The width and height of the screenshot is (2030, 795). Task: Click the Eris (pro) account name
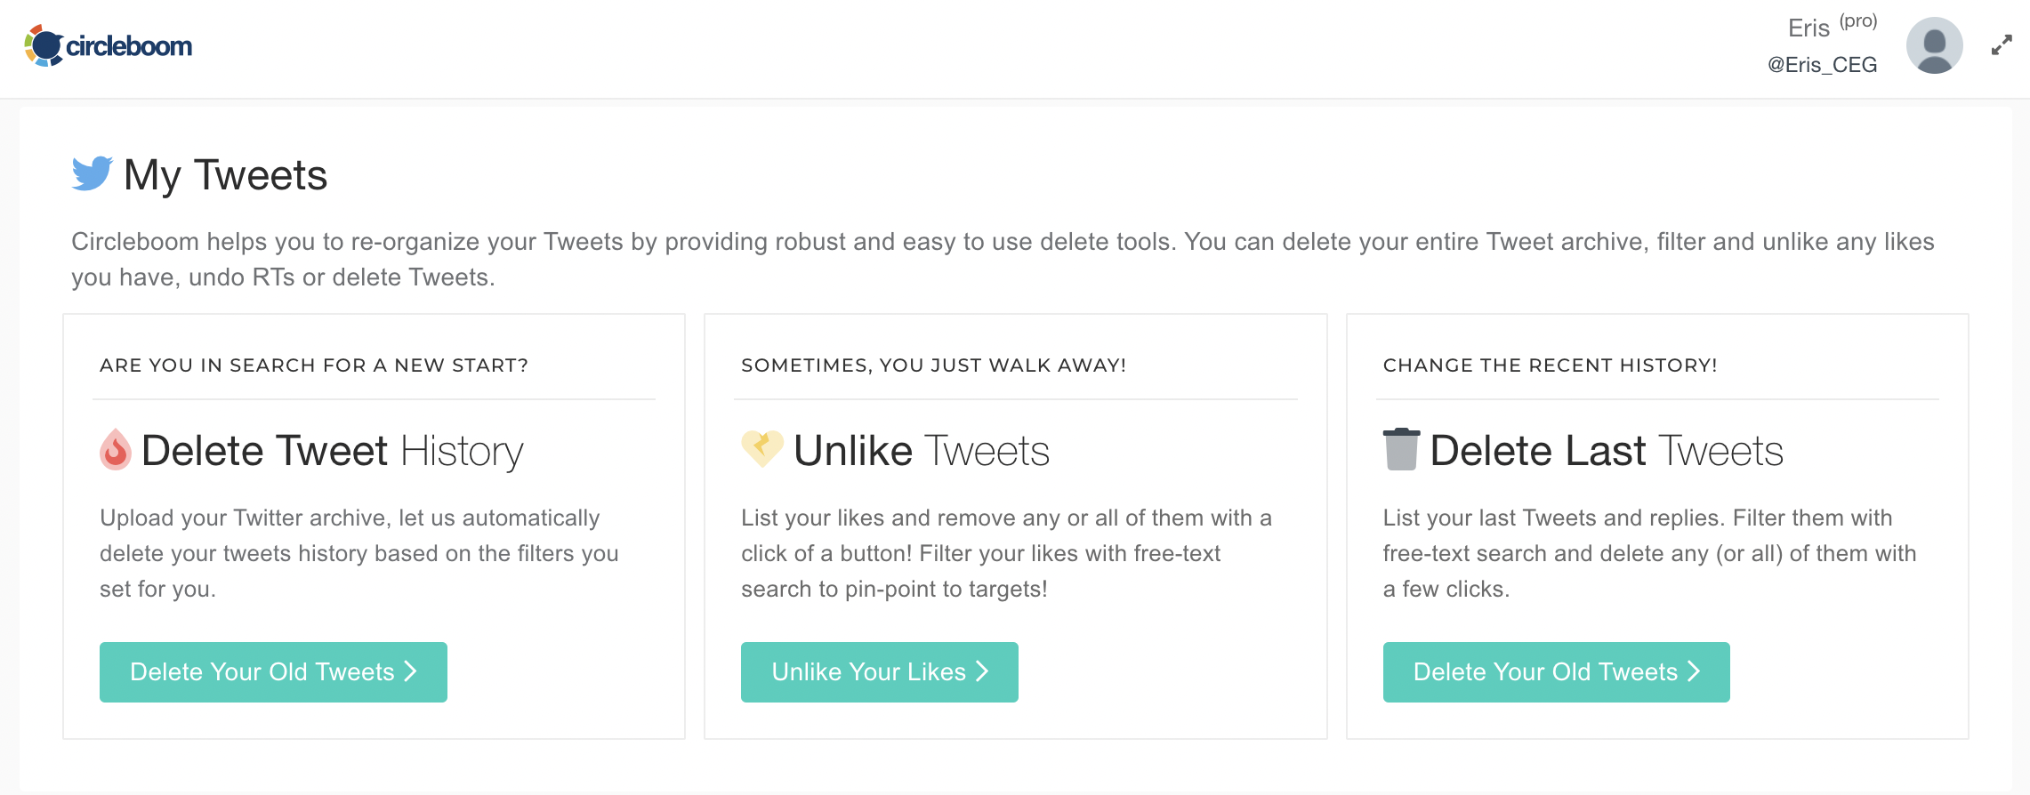[x=1831, y=27]
